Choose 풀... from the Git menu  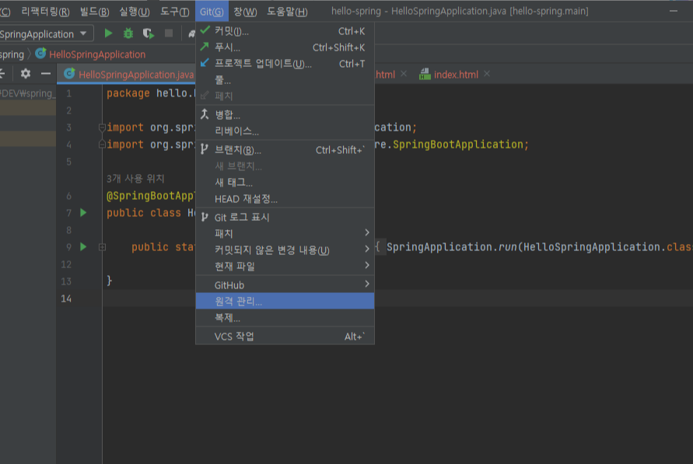pos(285,80)
